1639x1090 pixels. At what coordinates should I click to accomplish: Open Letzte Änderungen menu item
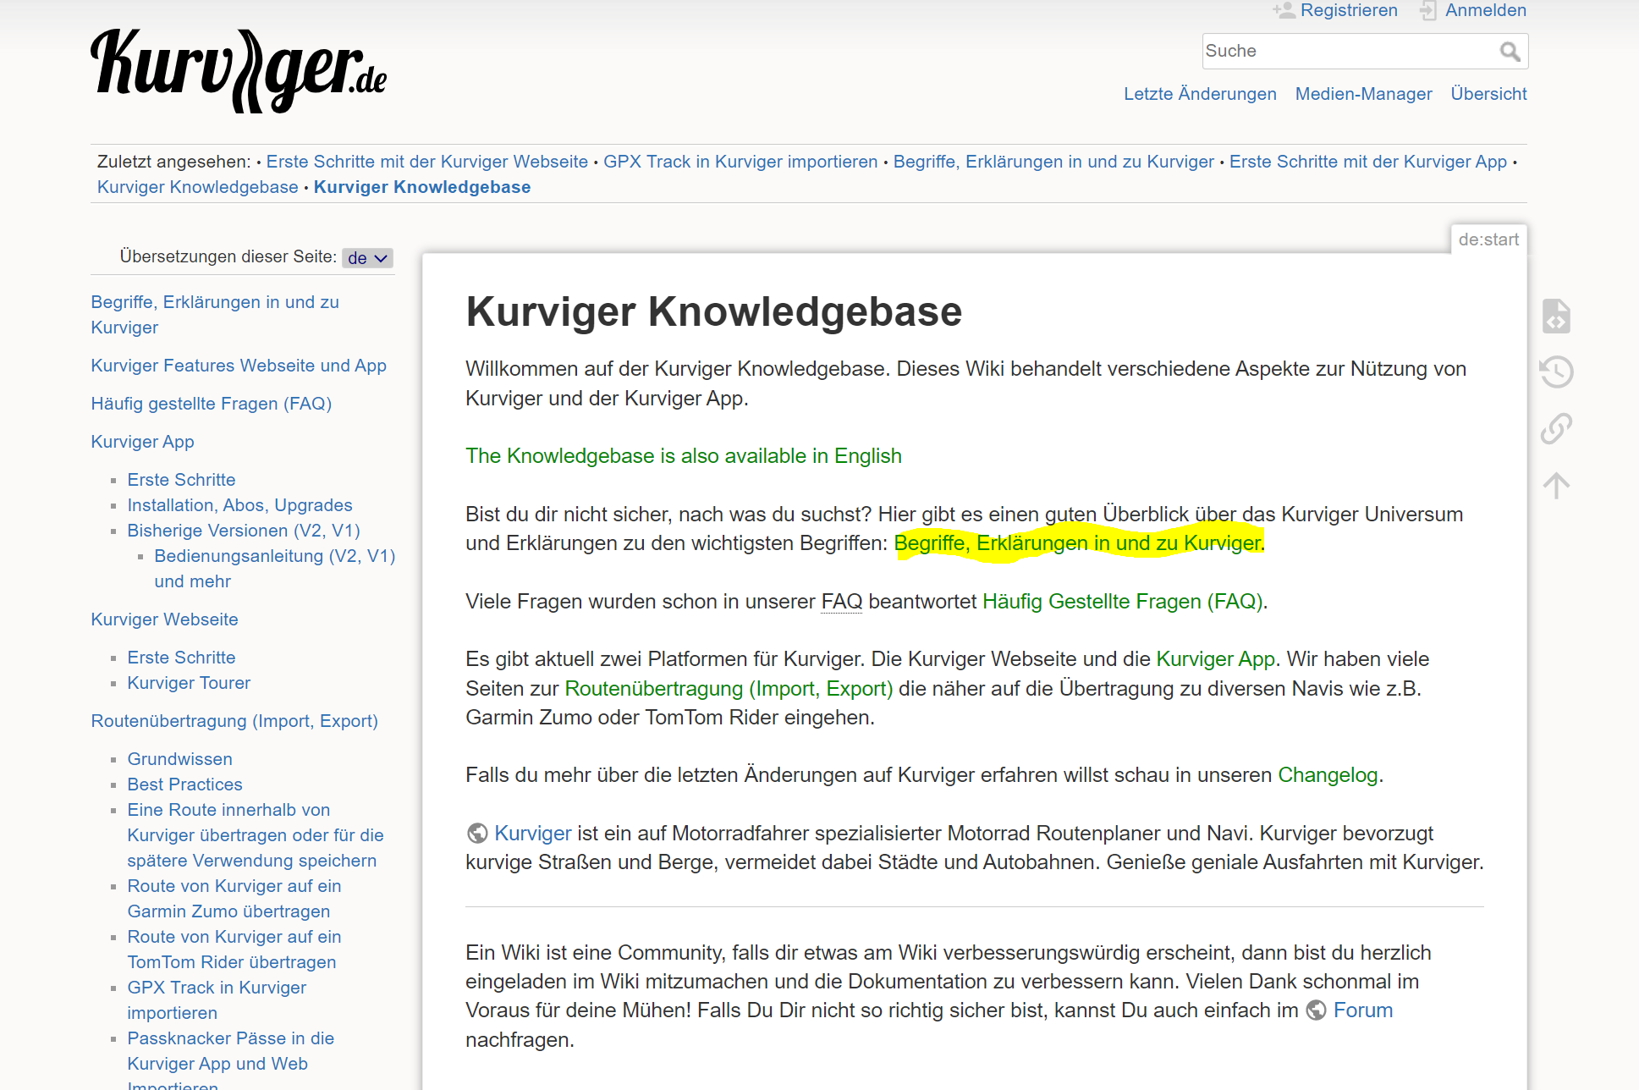click(1200, 94)
